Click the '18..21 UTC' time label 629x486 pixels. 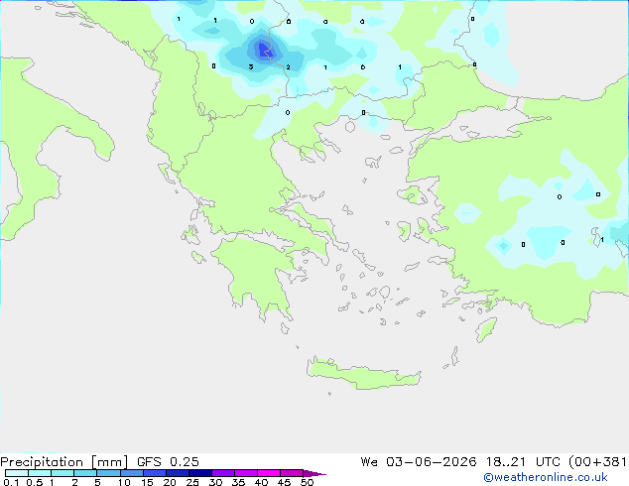point(523,462)
